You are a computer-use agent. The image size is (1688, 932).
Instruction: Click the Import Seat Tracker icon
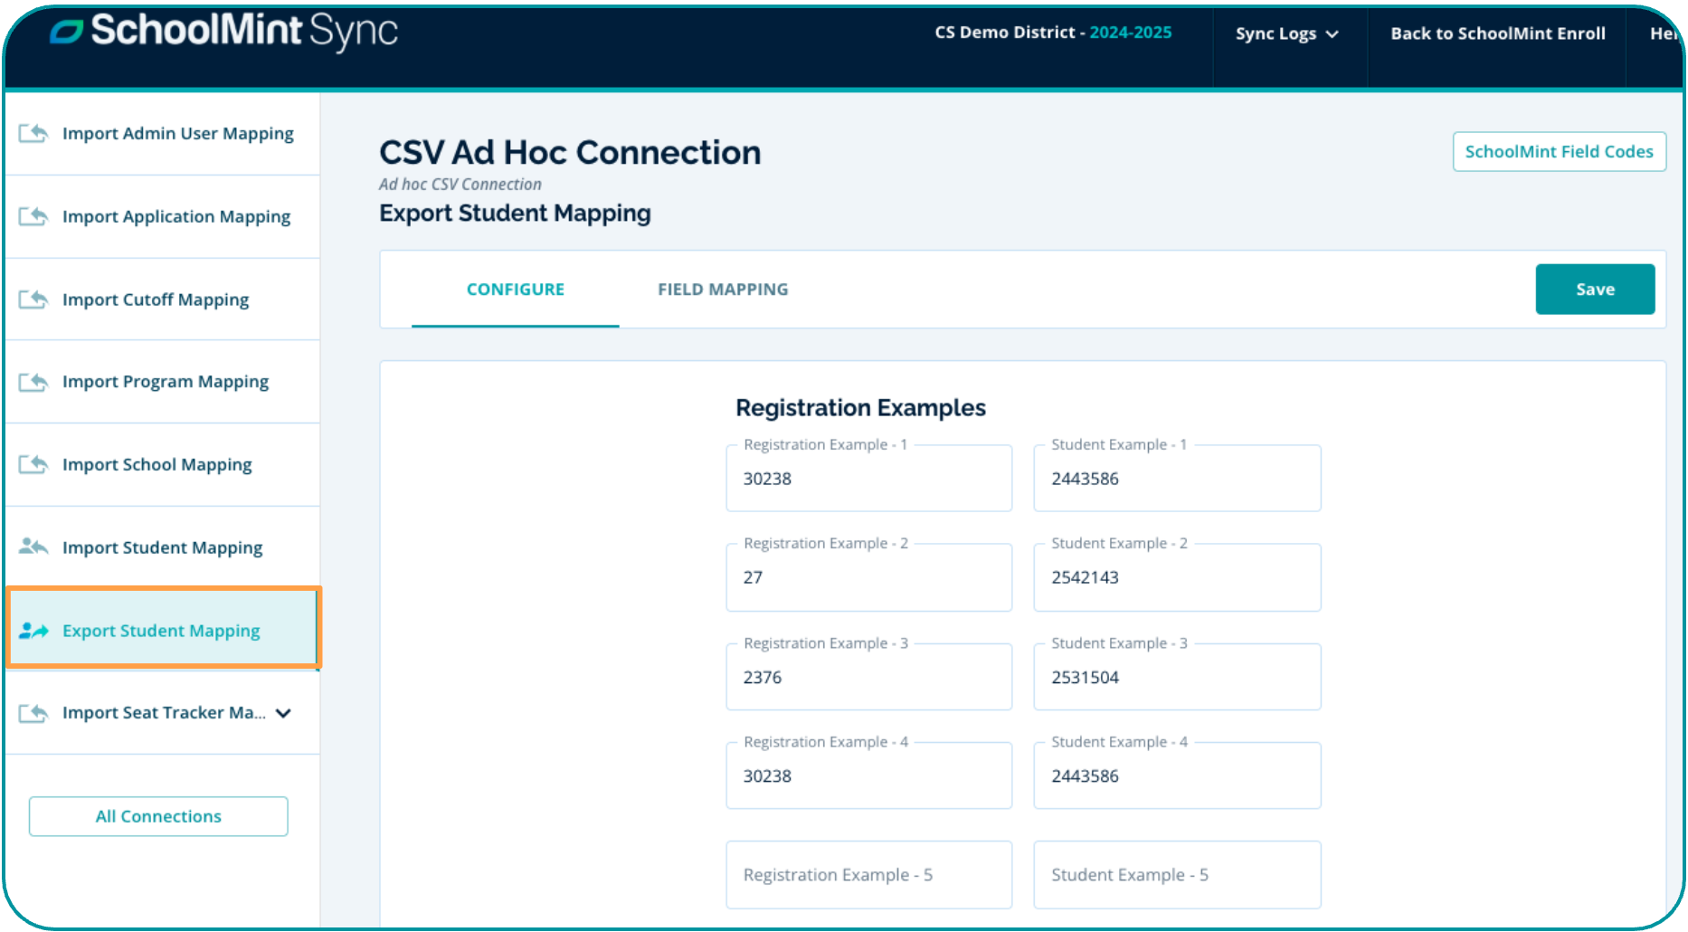point(33,713)
